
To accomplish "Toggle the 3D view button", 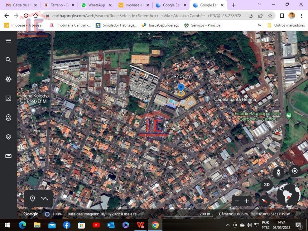I will 267,185.
